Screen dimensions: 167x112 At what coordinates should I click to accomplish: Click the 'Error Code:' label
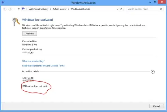pos(28,78)
